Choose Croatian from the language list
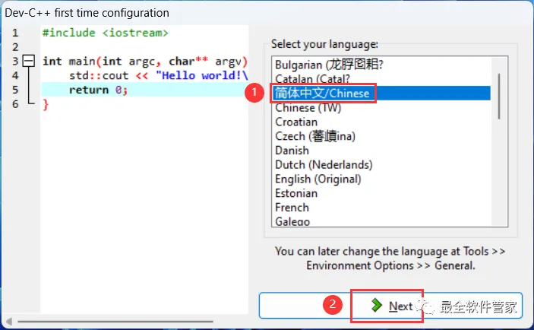This screenshot has width=534, height=330. click(381, 122)
